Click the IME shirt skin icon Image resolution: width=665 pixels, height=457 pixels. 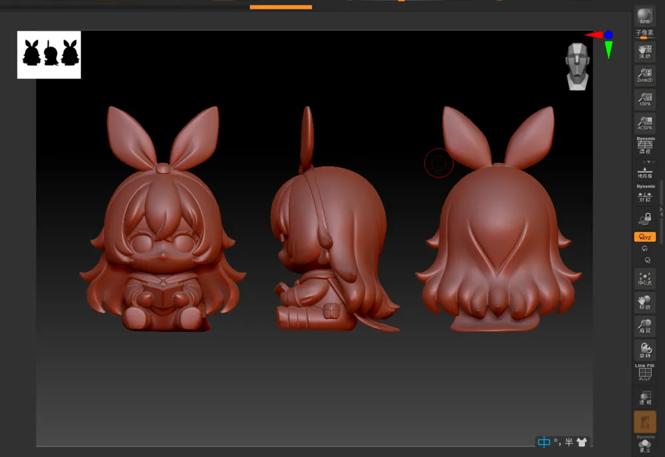tap(582, 442)
